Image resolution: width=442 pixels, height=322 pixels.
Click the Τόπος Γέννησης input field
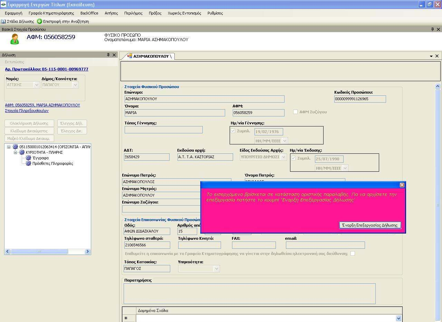click(164, 130)
